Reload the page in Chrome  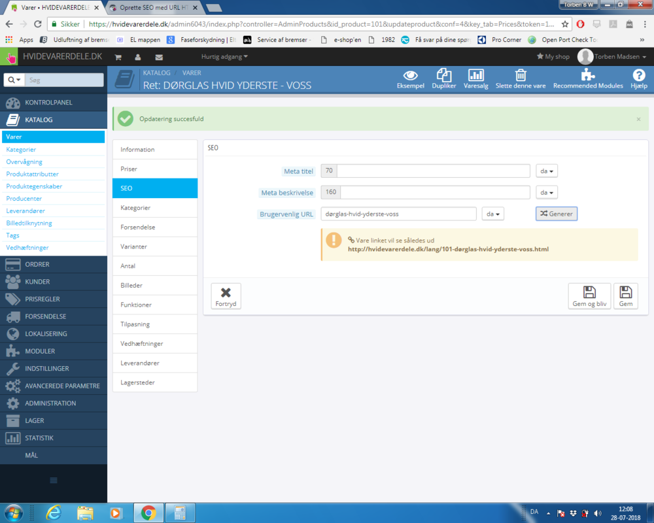(37, 24)
